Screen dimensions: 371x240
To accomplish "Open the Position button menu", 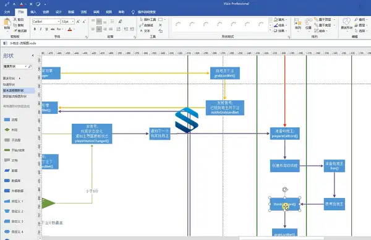I will (x=308, y=25).
